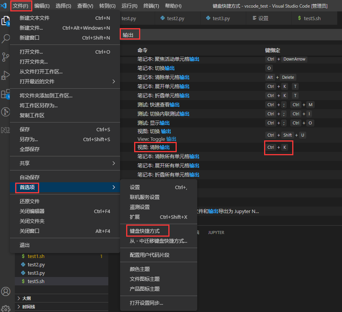This screenshot has height=312, width=342.
Task: Open the 选择(S) menu
Action: pos(63,6)
